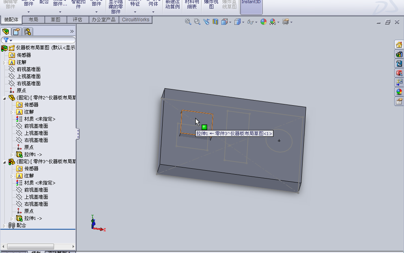Toggle RealView graphics rendering
404x253 pixels.
coord(273,22)
